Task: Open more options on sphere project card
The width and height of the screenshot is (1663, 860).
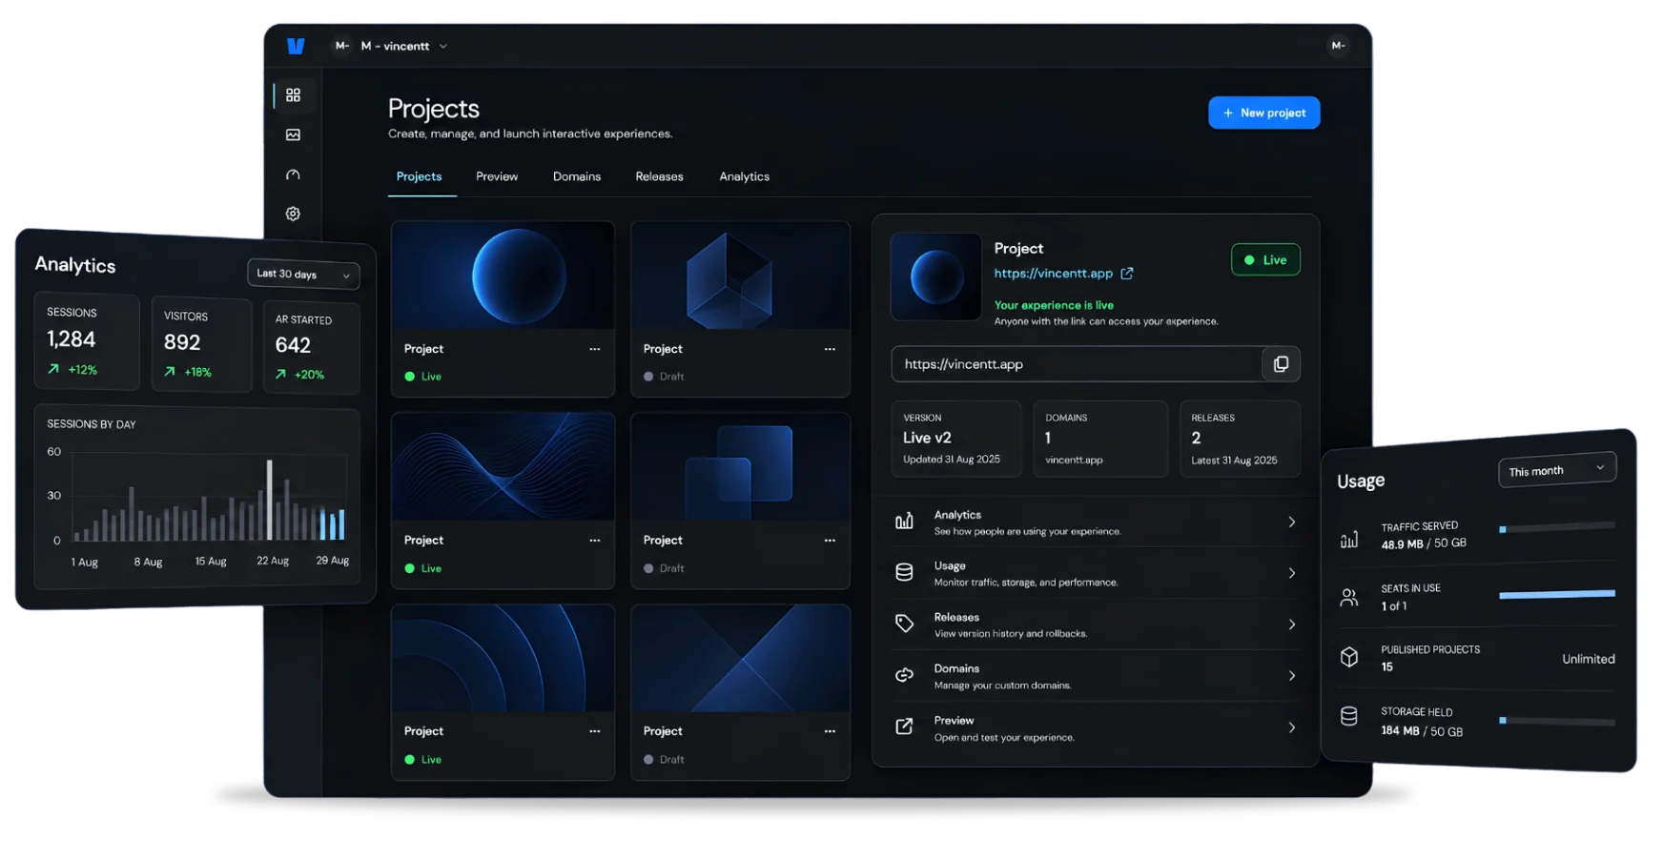Action: point(595,349)
